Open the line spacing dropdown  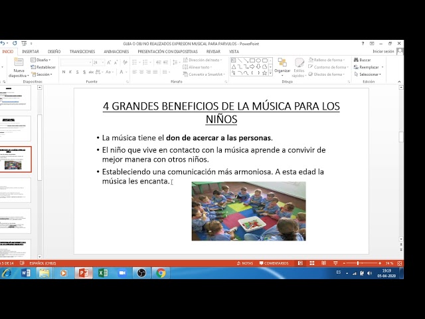coord(176,62)
